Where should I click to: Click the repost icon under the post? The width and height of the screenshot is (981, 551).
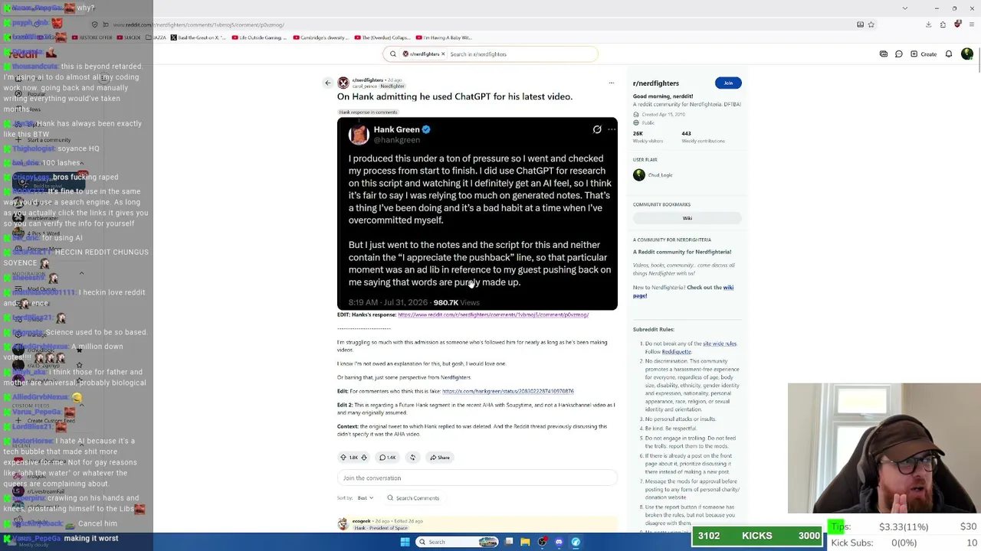412,458
